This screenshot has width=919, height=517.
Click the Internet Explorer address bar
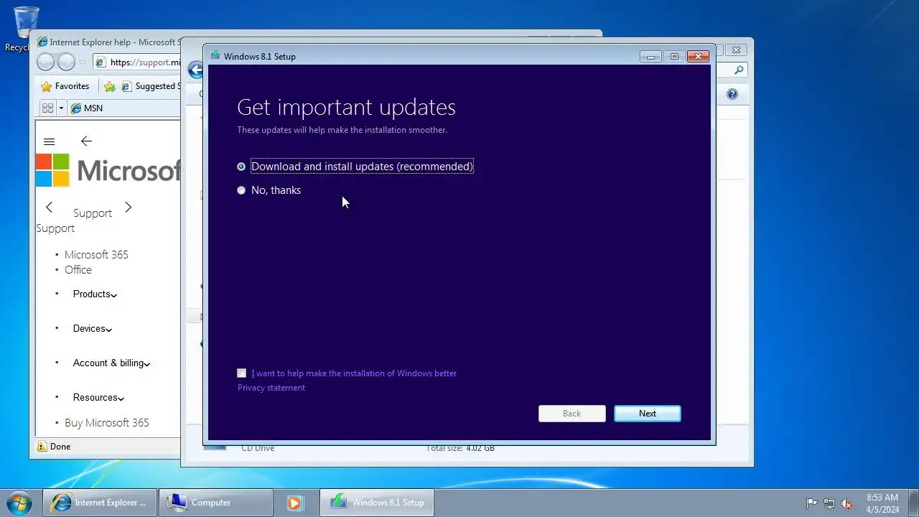[136, 62]
